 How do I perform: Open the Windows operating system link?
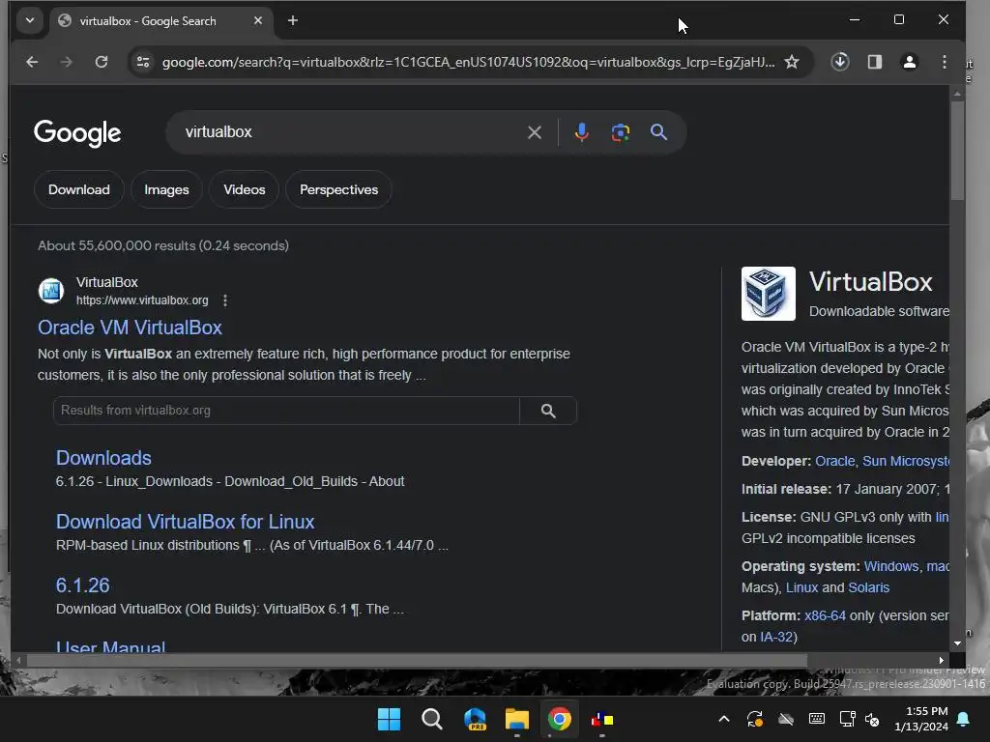[x=890, y=566]
